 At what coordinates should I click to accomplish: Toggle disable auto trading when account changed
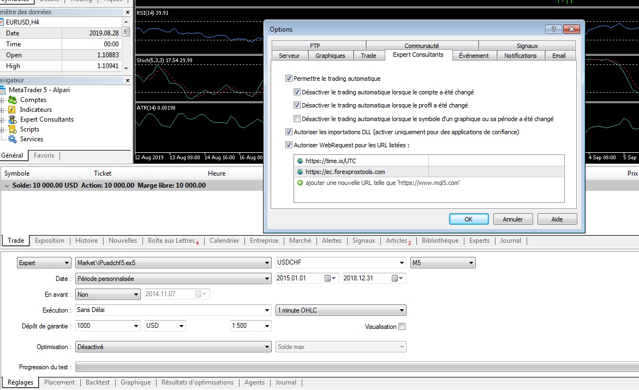(x=297, y=92)
